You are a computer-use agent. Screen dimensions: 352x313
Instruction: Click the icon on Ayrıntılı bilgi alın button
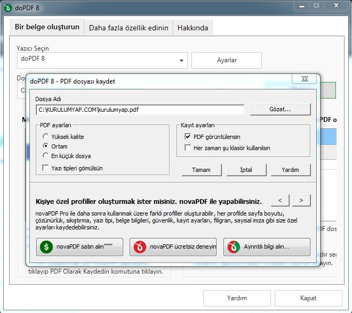coord(234,247)
